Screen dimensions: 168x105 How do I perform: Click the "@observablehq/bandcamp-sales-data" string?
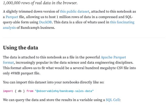64,91
